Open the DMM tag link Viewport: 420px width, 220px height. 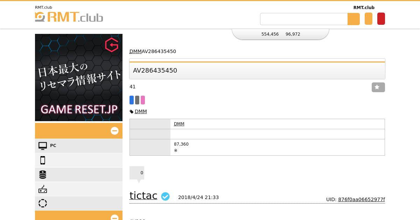tap(141, 111)
